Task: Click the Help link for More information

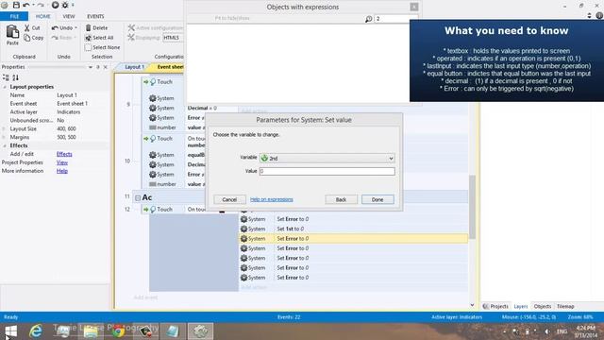Action: 62,171
